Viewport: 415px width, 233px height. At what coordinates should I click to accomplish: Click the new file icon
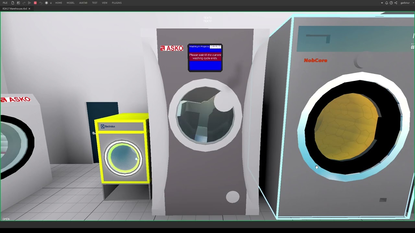coord(13,3)
